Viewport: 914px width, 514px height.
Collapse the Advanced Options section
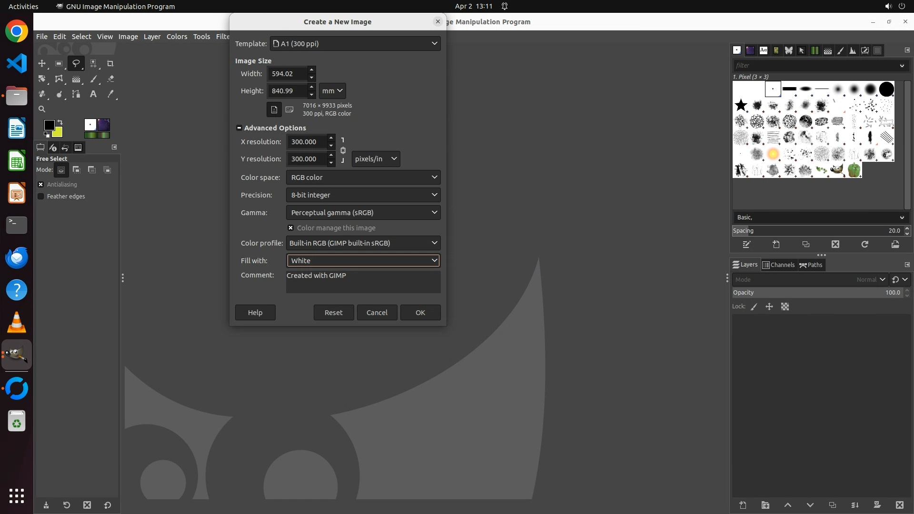(239, 128)
